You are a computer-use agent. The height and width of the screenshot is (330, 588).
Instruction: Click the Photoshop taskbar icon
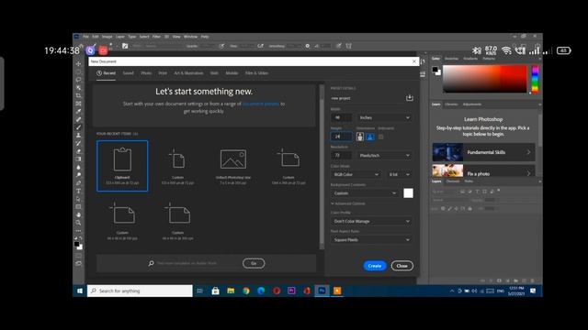pos(322,291)
